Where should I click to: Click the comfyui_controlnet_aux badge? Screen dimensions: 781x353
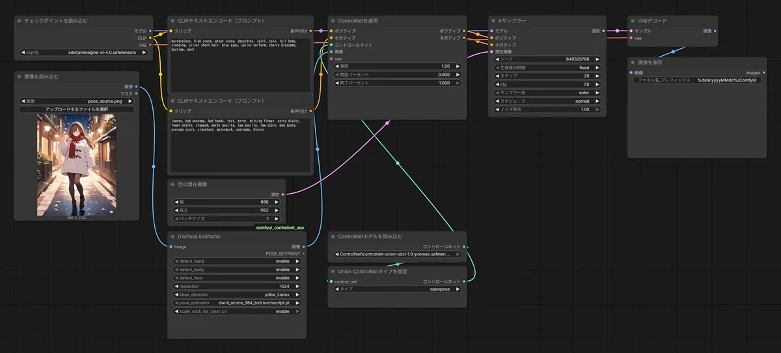[279, 228]
